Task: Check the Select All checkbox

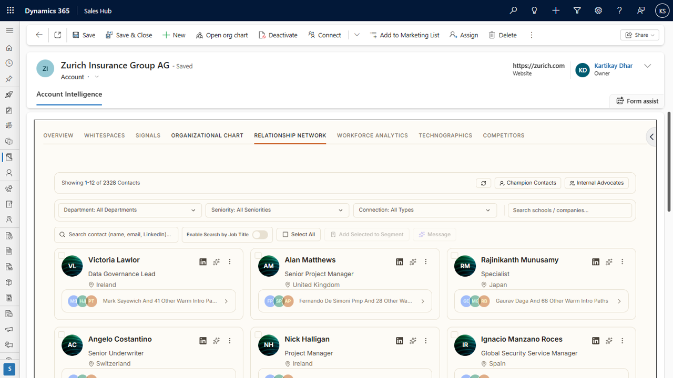Action: point(285,235)
